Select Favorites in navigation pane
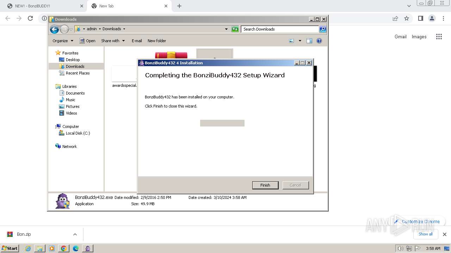Image resolution: width=451 pixels, height=253 pixels. pyautogui.click(x=70, y=53)
